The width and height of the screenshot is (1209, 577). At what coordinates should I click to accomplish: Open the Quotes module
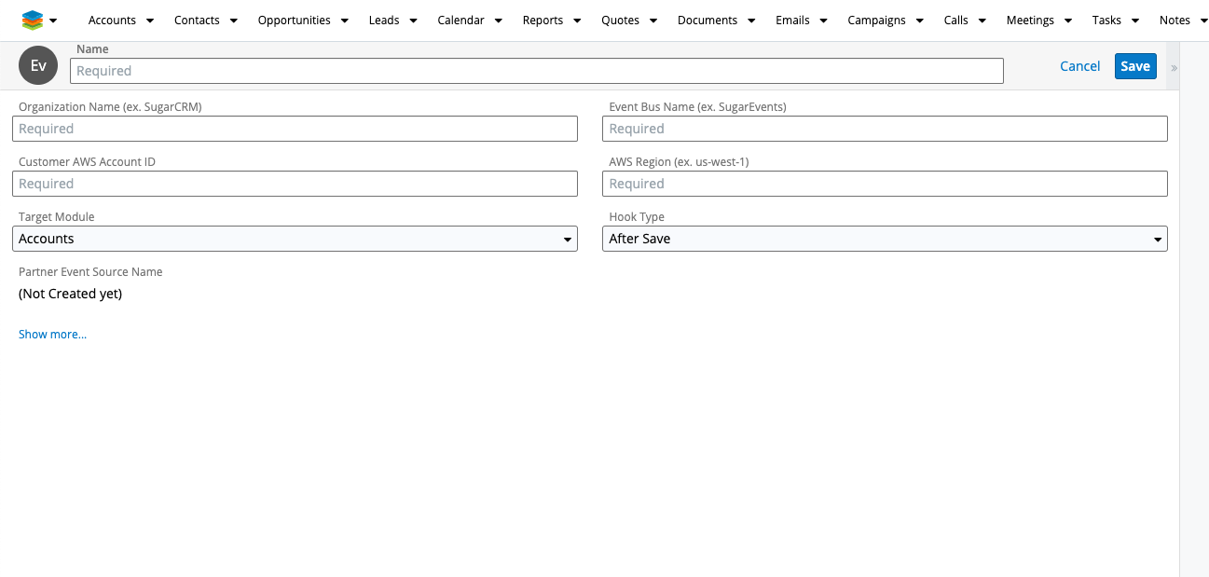620,21
